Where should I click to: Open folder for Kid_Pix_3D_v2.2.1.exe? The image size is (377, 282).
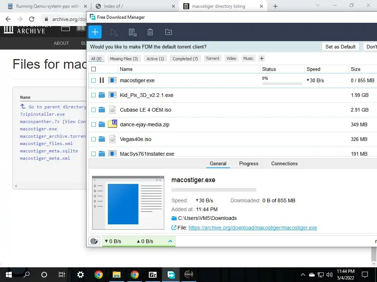102,95
